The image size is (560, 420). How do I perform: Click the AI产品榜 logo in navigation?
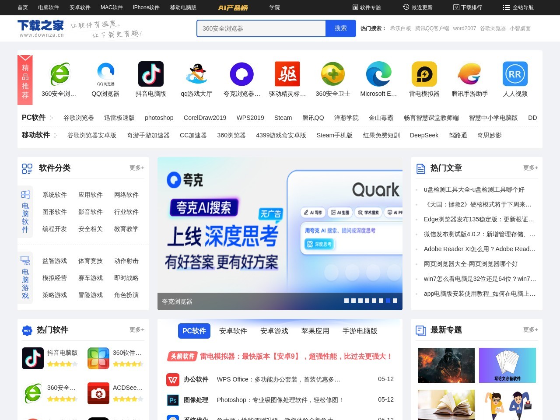(x=233, y=7)
